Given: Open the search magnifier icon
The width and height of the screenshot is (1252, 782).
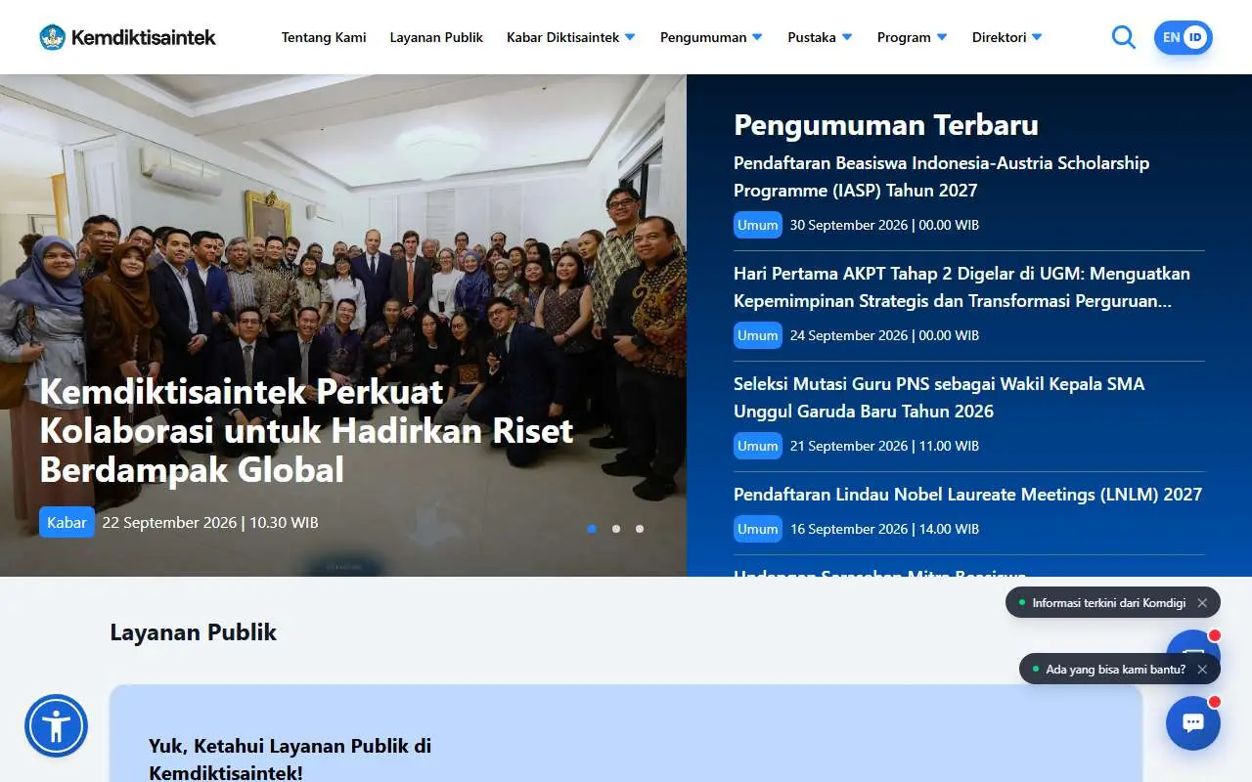Looking at the screenshot, I should pyautogui.click(x=1124, y=37).
